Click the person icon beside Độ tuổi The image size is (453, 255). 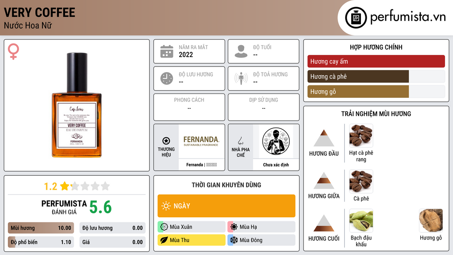coord(241,51)
